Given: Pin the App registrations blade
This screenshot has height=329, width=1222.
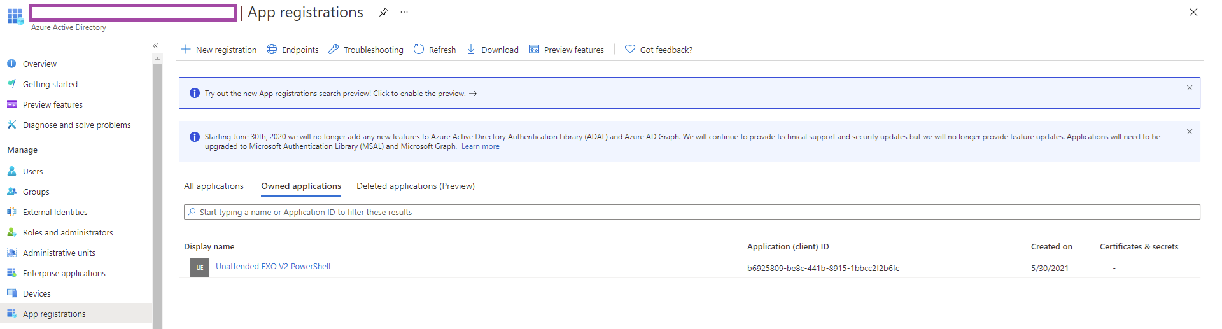Looking at the screenshot, I should [384, 12].
